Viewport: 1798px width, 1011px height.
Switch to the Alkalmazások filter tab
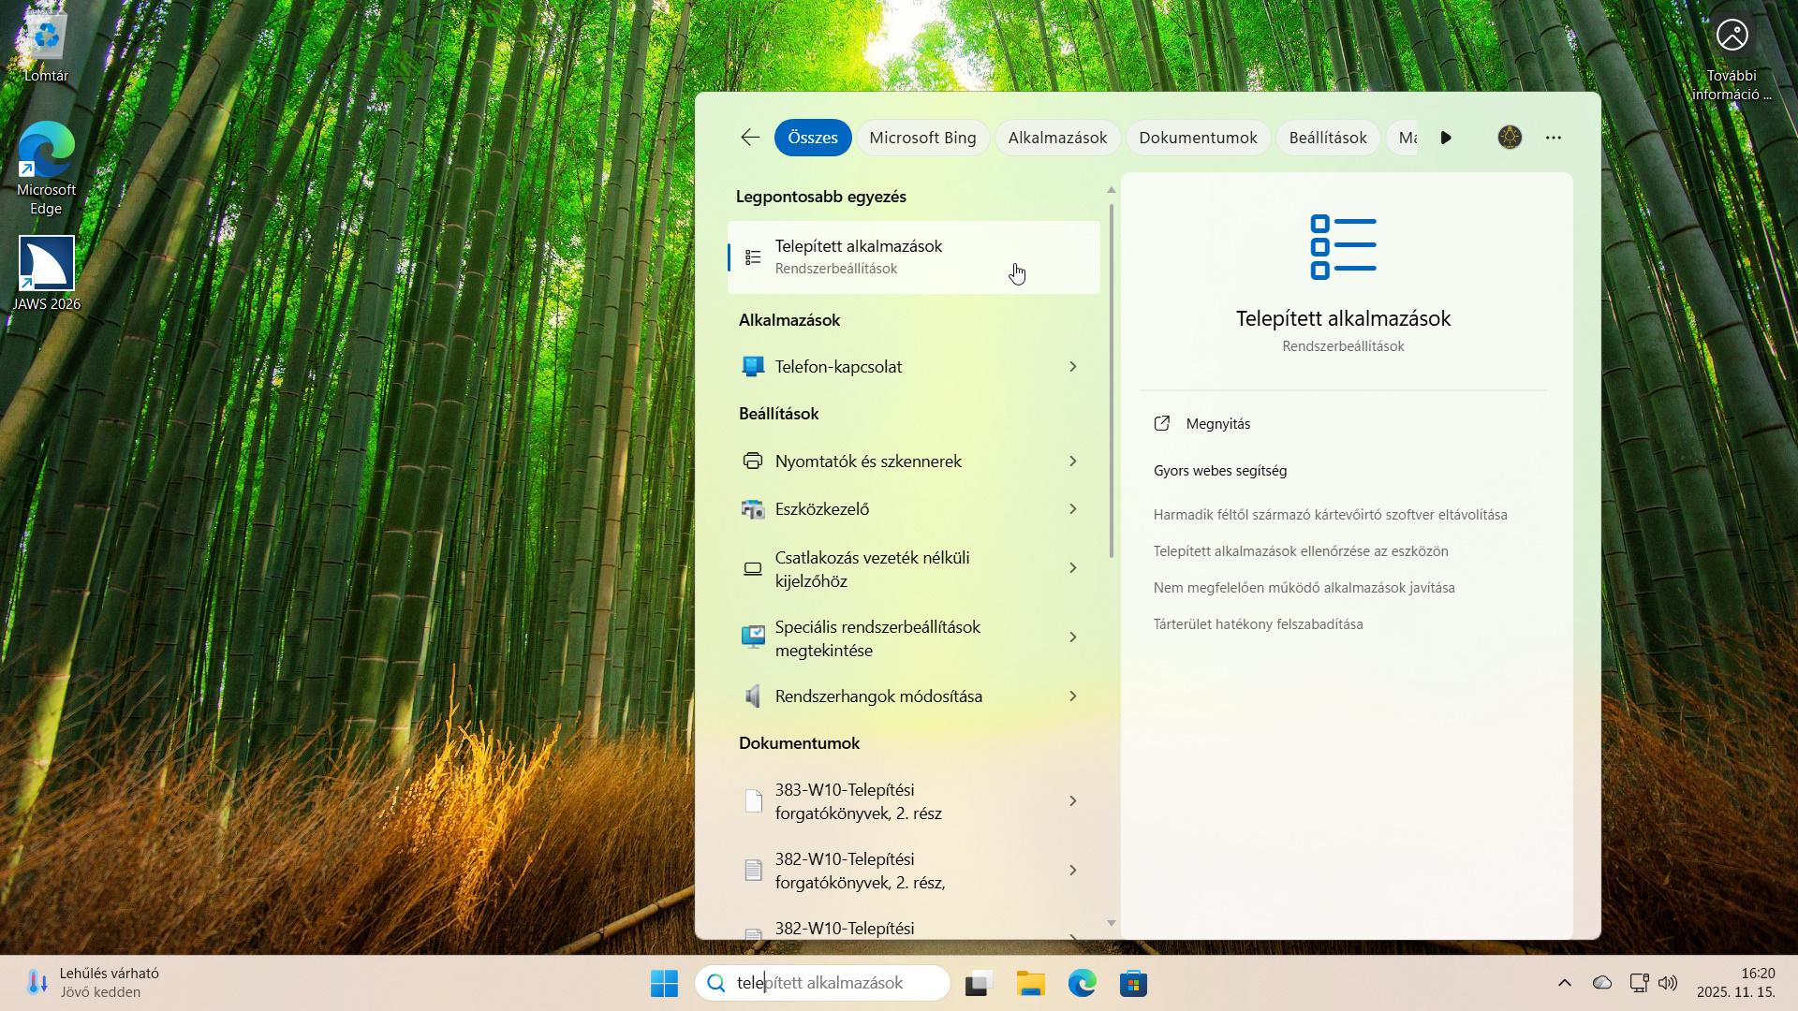[1057, 138]
